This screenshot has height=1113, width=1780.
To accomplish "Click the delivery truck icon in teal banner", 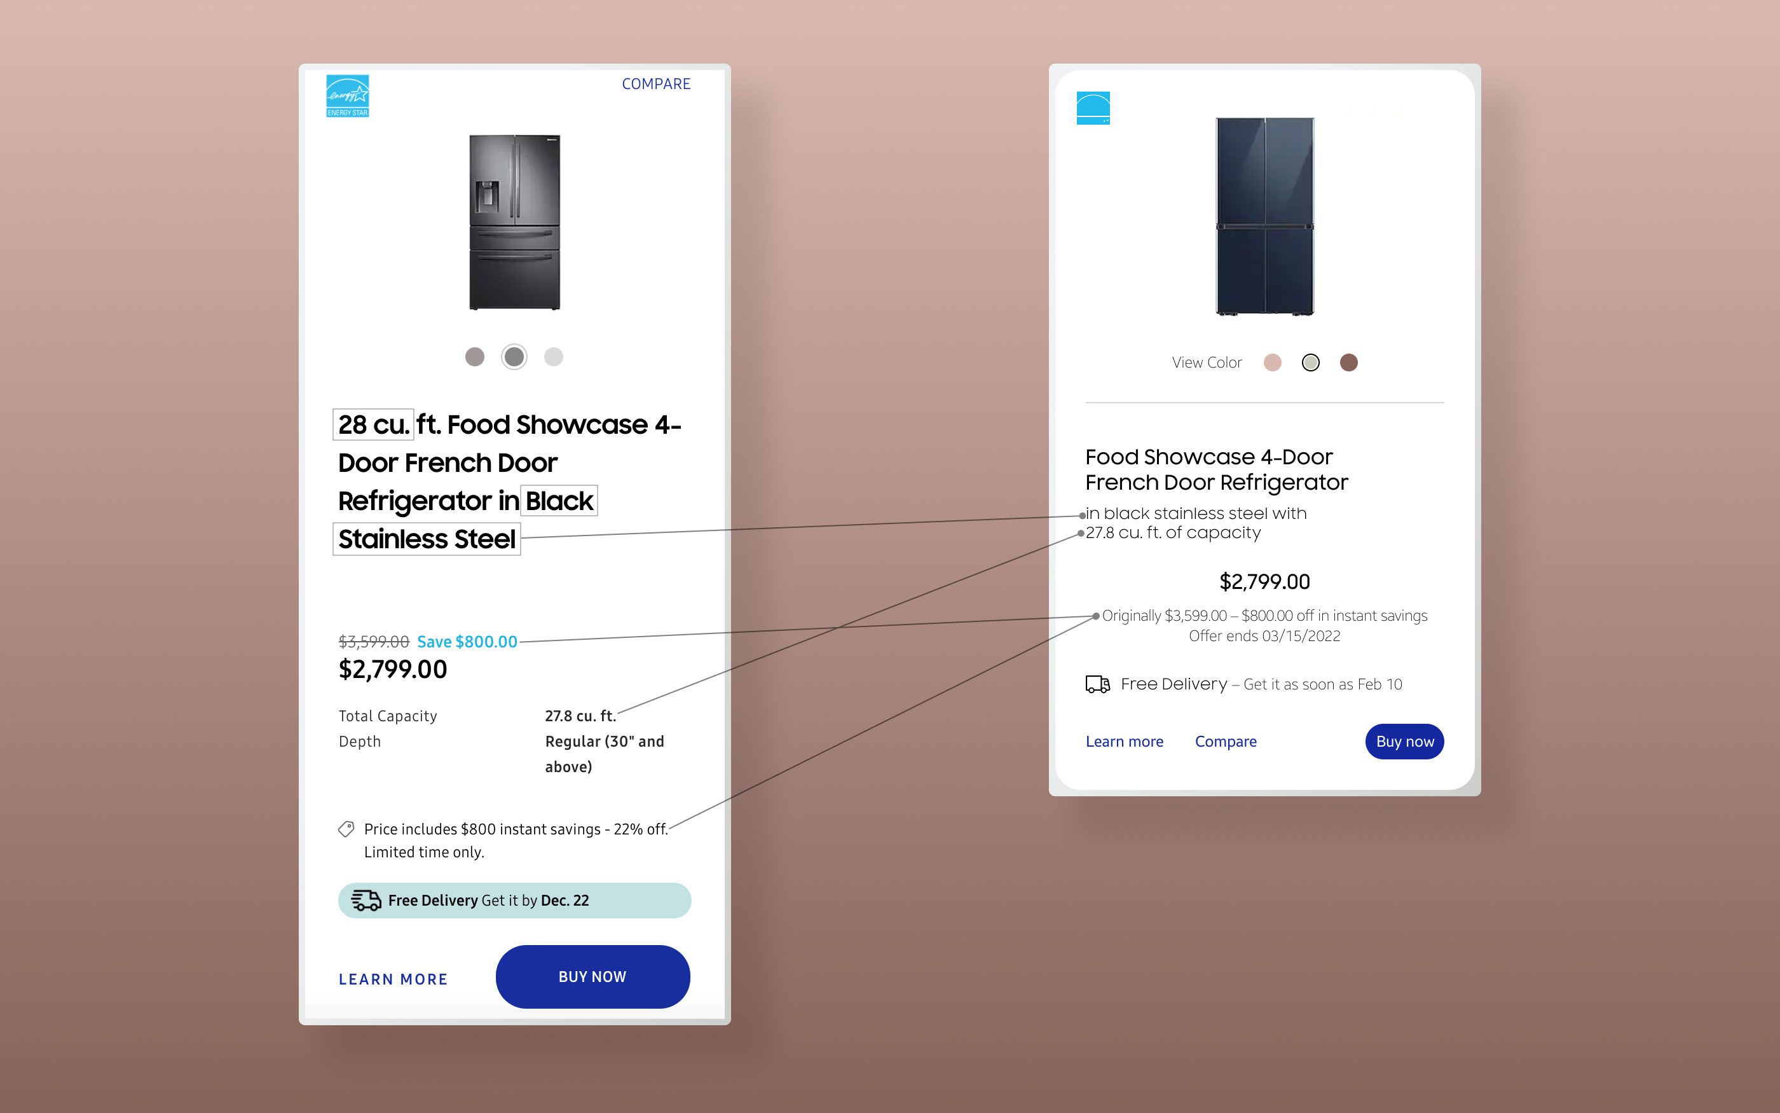I will pos(366,901).
